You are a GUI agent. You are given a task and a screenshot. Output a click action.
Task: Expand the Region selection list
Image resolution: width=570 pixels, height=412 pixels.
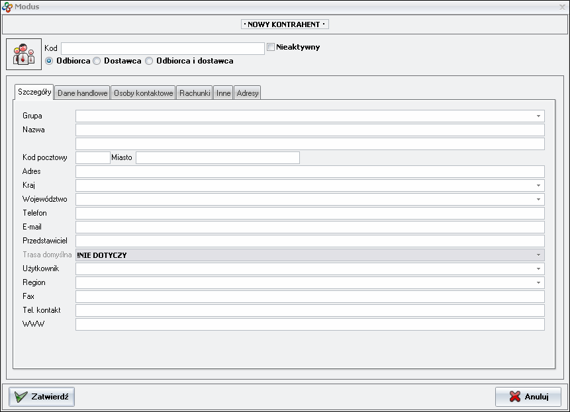point(538,282)
